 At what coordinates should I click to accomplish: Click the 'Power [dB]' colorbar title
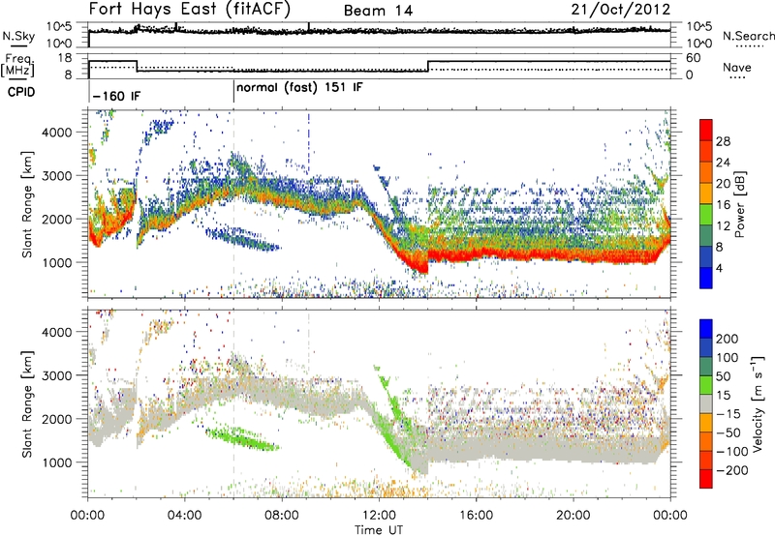tap(740, 204)
